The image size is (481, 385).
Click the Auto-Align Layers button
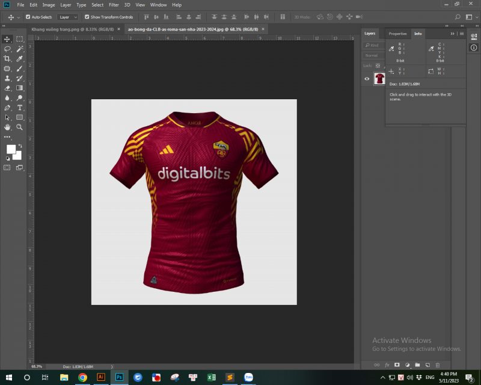[x=283, y=17]
